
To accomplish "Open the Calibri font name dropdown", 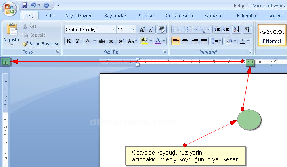I will [114, 29].
